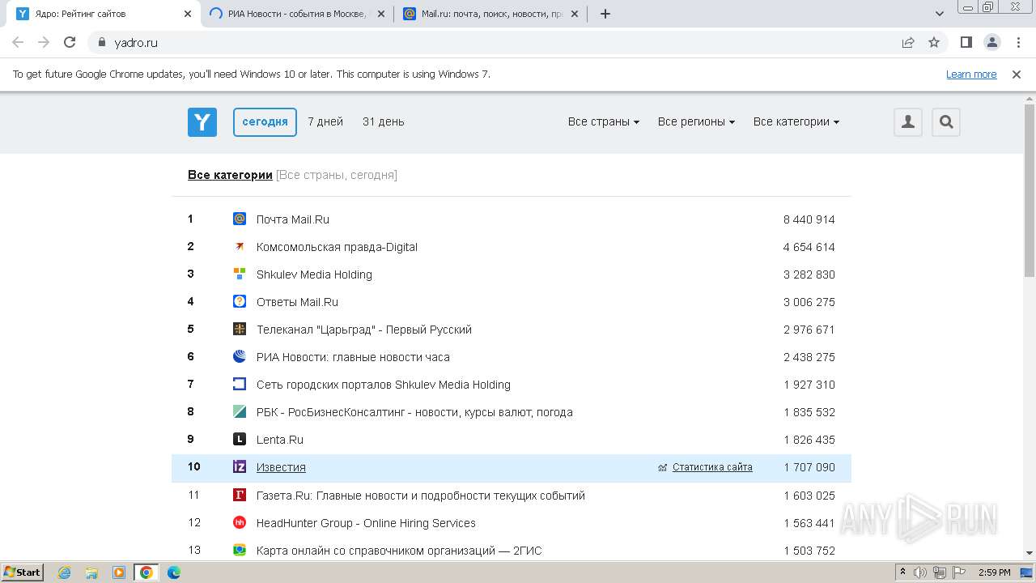Click the Царьград channel favicon
This screenshot has width=1036, height=583.
[x=240, y=329]
